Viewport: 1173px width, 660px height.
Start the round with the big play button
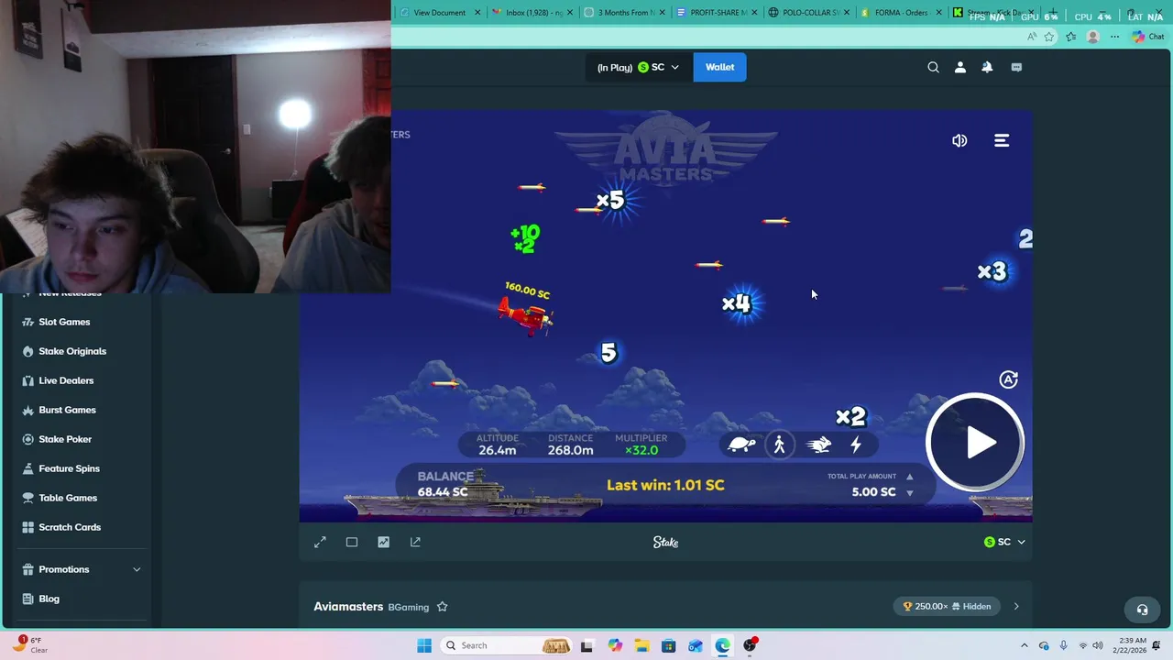[975, 443]
